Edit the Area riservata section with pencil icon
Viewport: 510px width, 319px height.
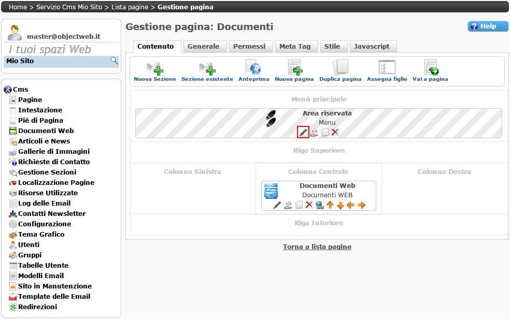point(303,132)
